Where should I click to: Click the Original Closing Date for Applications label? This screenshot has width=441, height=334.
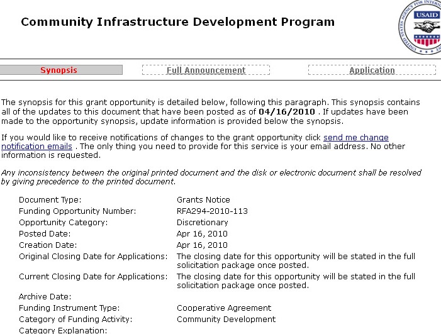tap(93, 256)
